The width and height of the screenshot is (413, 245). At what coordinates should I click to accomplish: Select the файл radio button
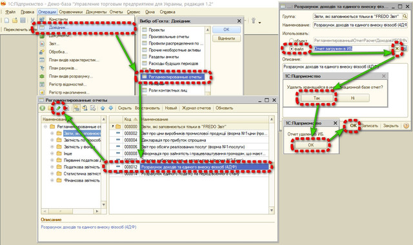pos(291,49)
